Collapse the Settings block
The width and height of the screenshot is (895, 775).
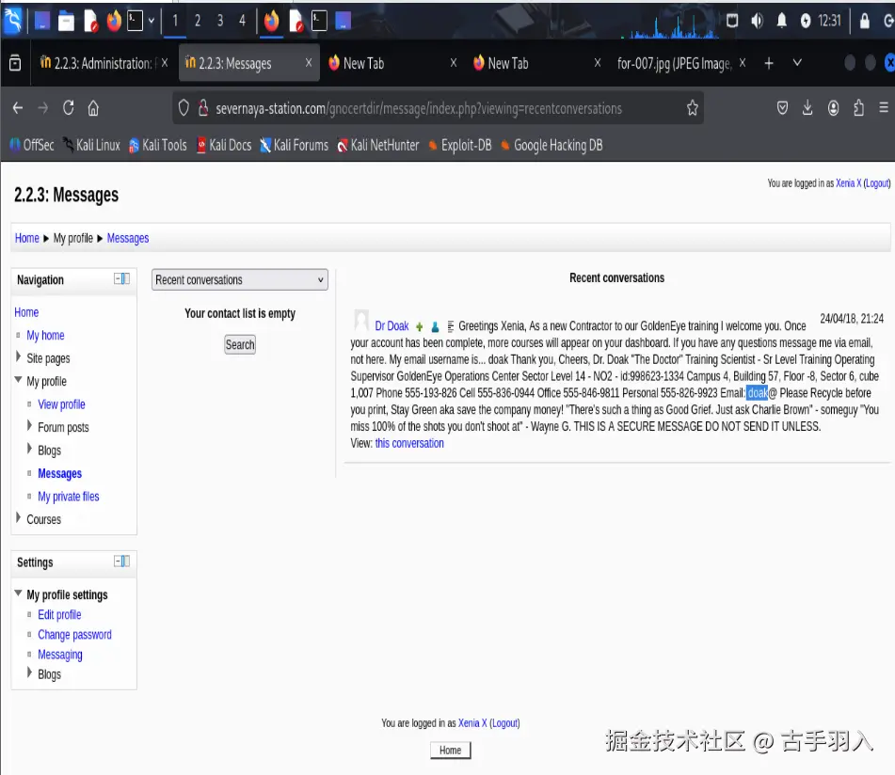[x=116, y=561]
